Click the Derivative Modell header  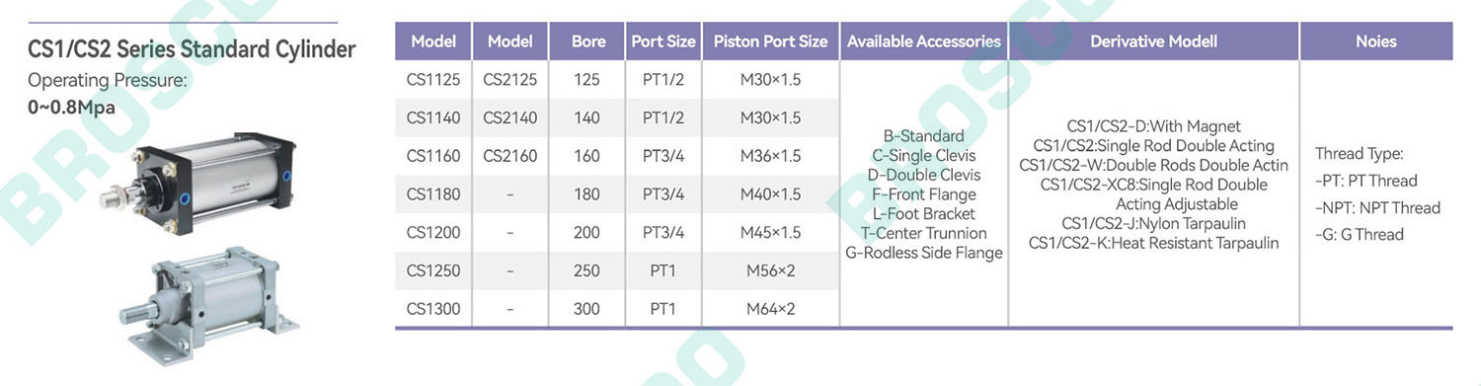[1153, 41]
